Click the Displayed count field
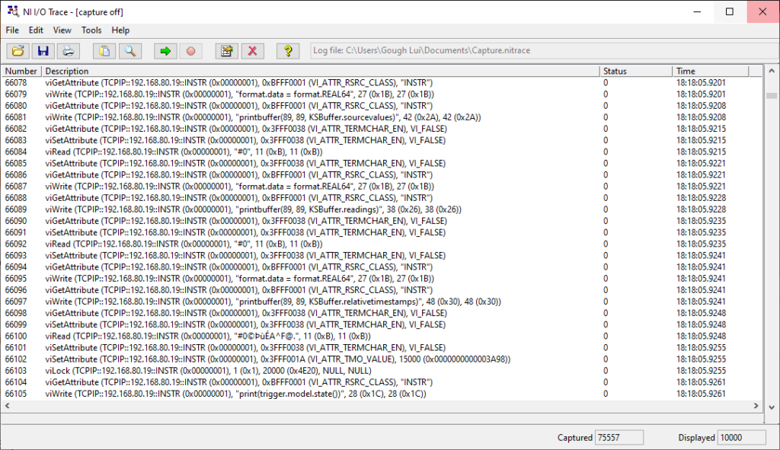 pos(742,438)
